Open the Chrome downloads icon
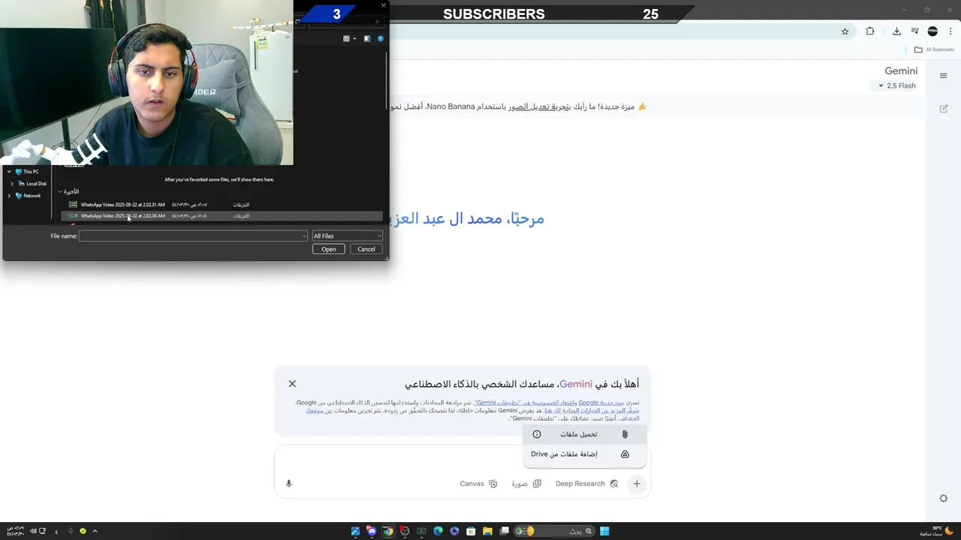 [x=896, y=31]
